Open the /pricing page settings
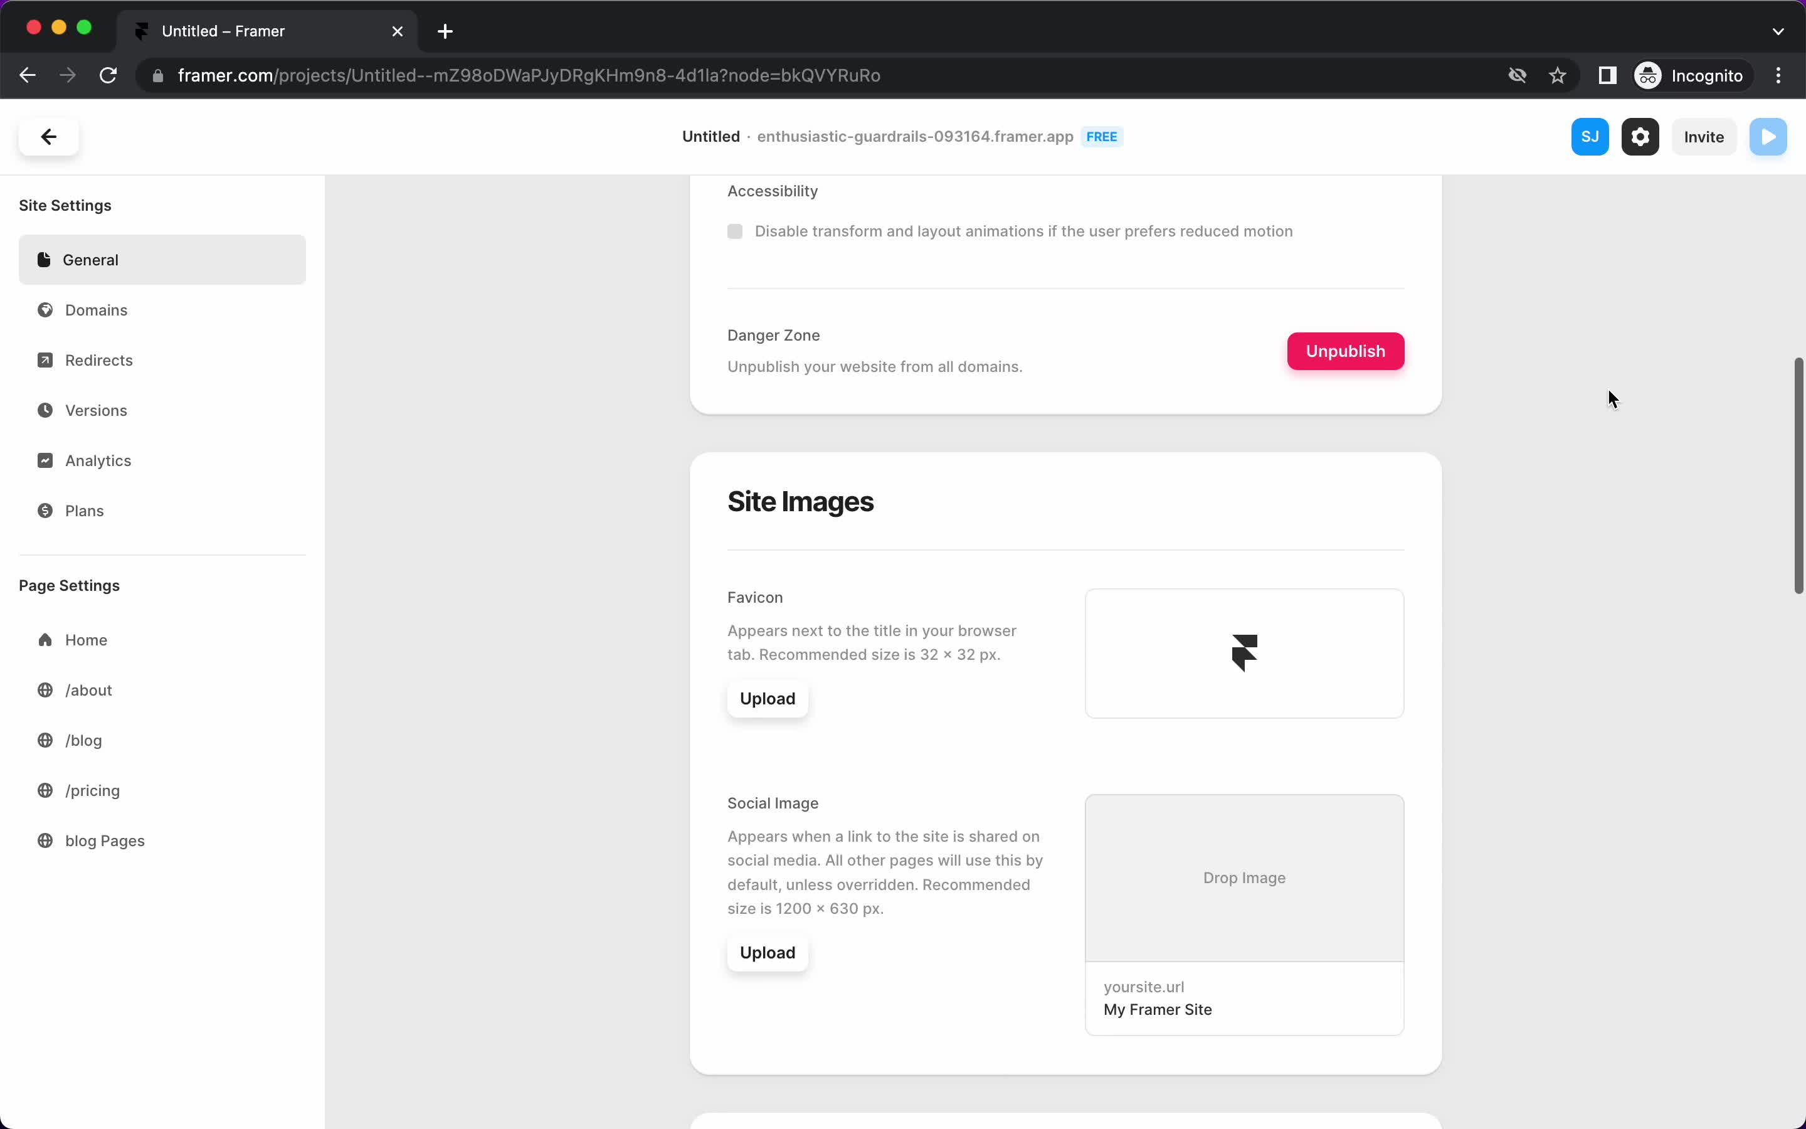Image resolution: width=1806 pixels, height=1129 pixels. pos(92,790)
